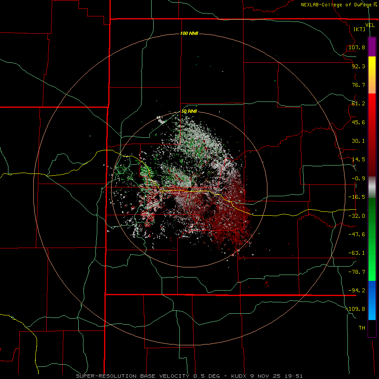Click the -94.2 legend value
Screen dimensions: 379x379
[357, 291]
